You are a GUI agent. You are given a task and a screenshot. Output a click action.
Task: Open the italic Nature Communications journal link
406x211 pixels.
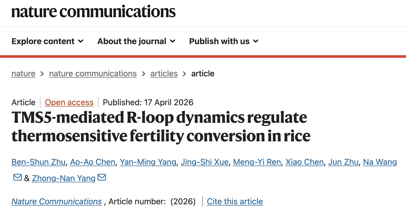click(x=57, y=201)
